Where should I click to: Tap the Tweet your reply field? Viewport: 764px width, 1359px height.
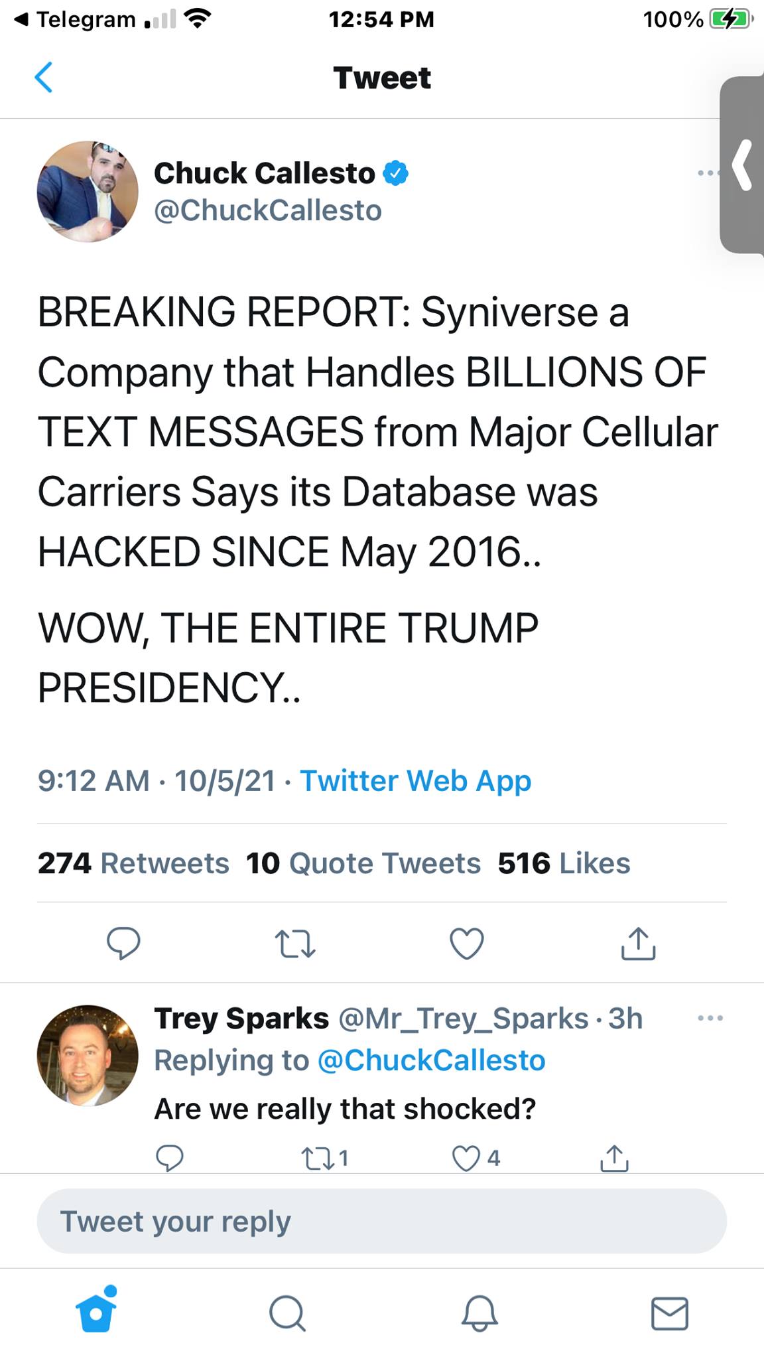(381, 1222)
